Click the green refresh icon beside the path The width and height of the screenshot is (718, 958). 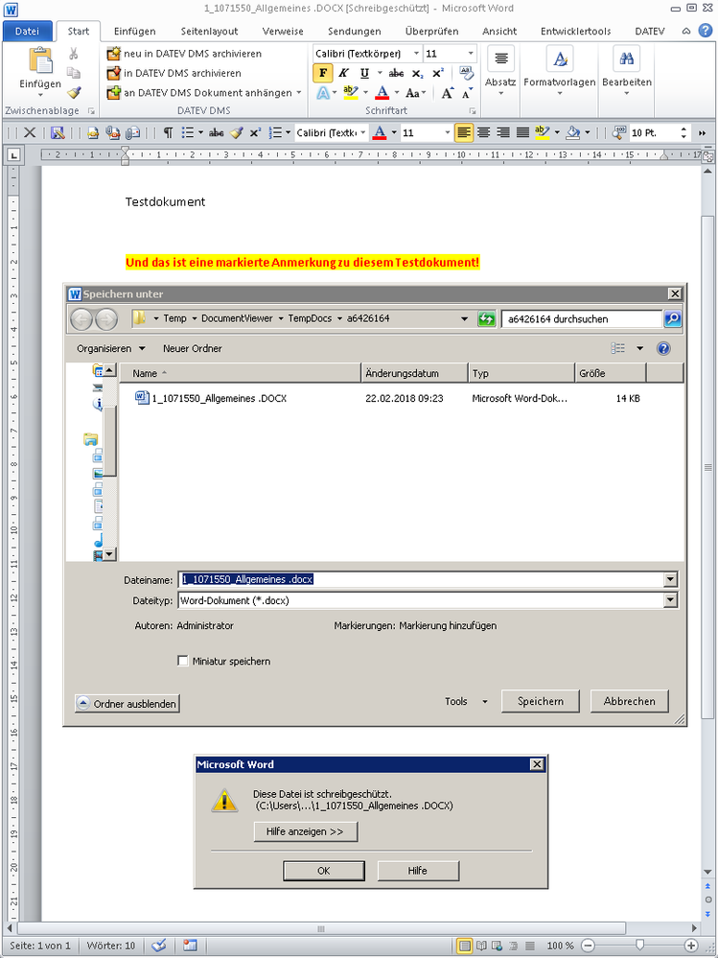coord(487,319)
